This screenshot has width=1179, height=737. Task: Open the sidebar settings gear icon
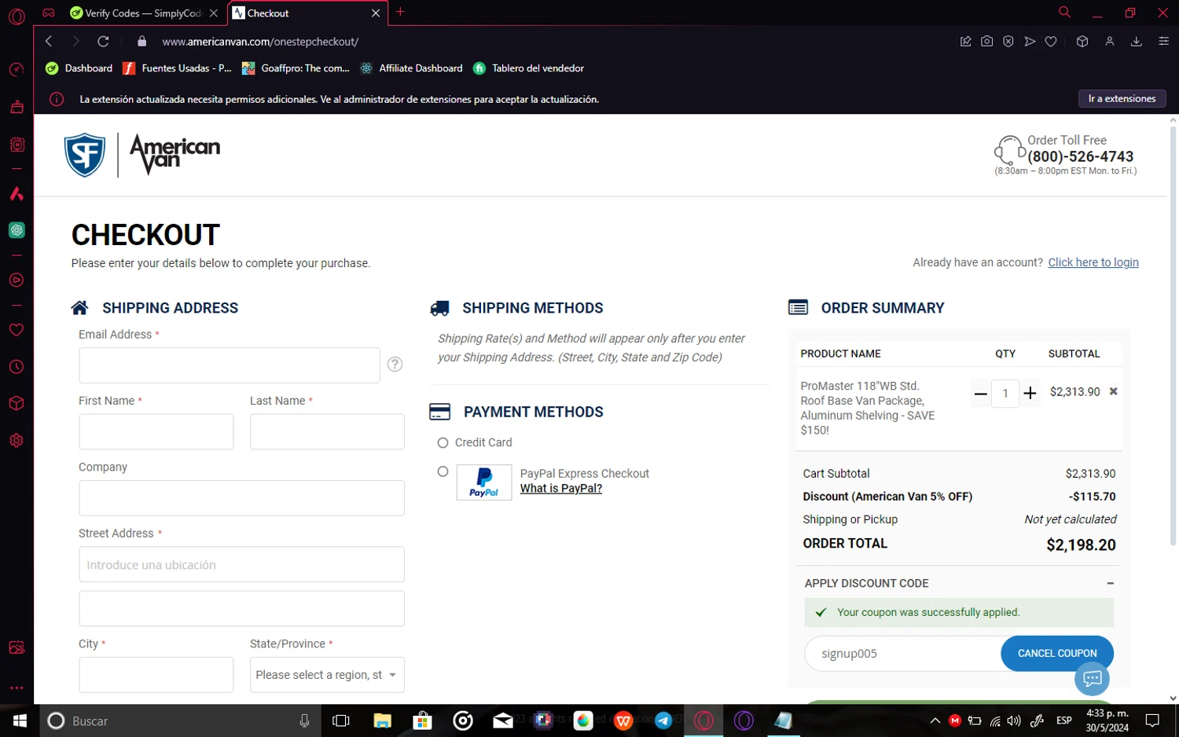pos(17,441)
